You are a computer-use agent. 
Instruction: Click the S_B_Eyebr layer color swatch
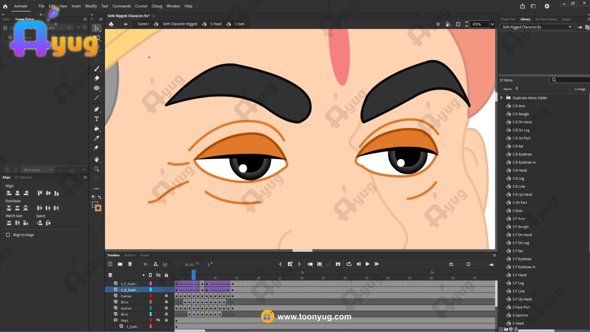pos(150,290)
